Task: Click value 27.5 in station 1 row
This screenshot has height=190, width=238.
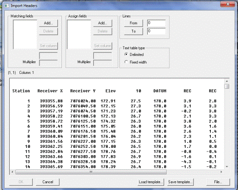Action: 136,101
